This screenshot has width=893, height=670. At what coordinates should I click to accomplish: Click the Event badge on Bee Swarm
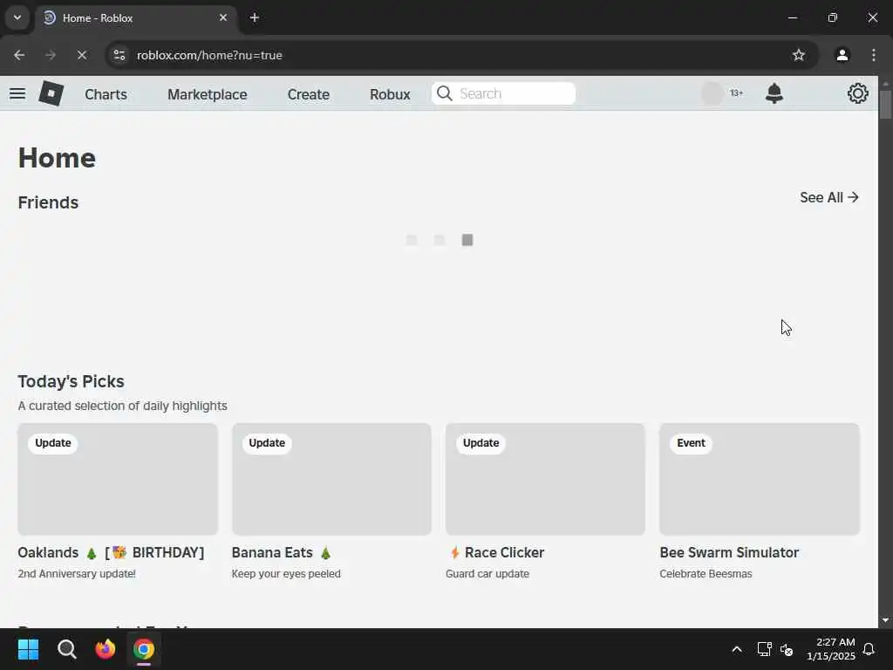tap(691, 442)
